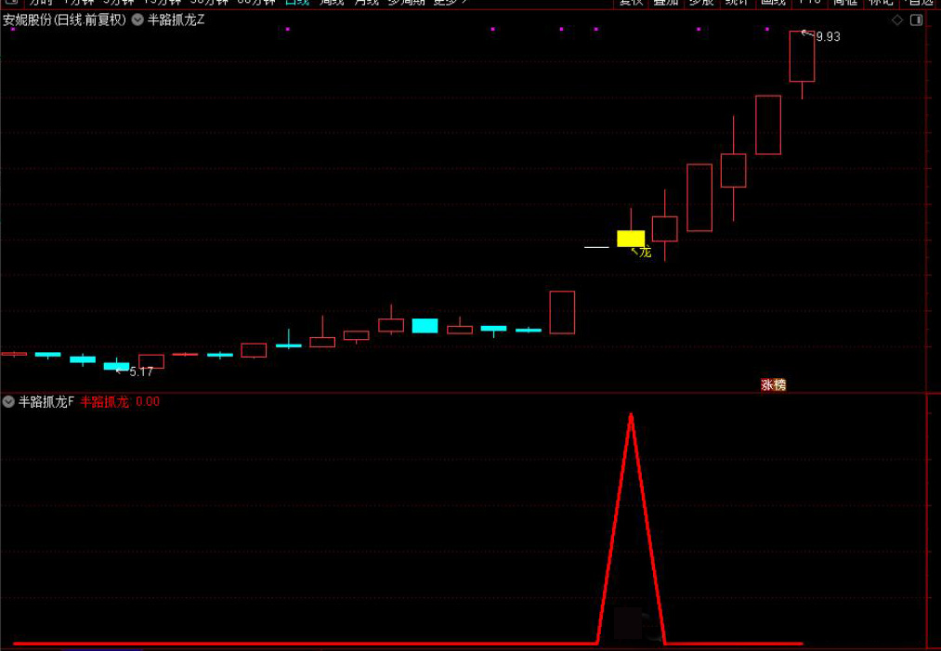This screenshot has height=651, width=941.
Task: Switch to the 日线 daily period tab
Action: pos(297,2)
